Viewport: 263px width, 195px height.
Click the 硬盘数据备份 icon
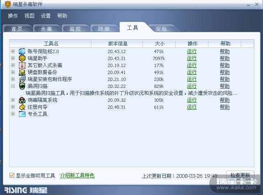(x=22, y=72)
